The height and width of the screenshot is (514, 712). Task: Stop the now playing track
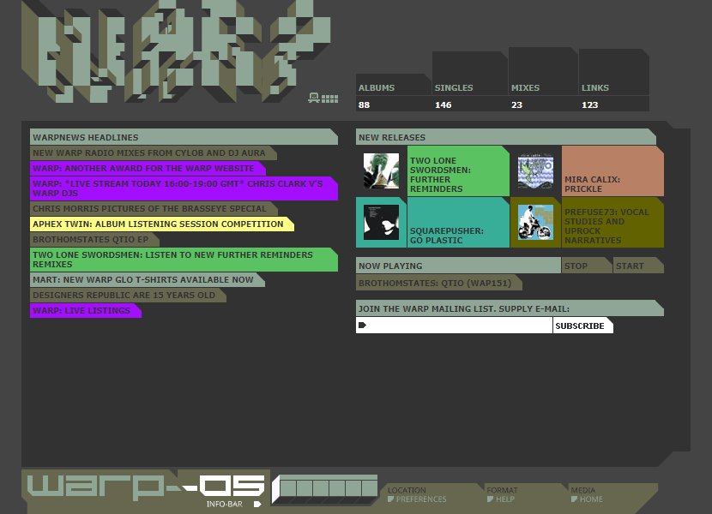coord(587,266)
